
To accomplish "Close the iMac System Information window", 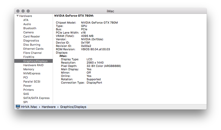I will (x=18, y=11).
